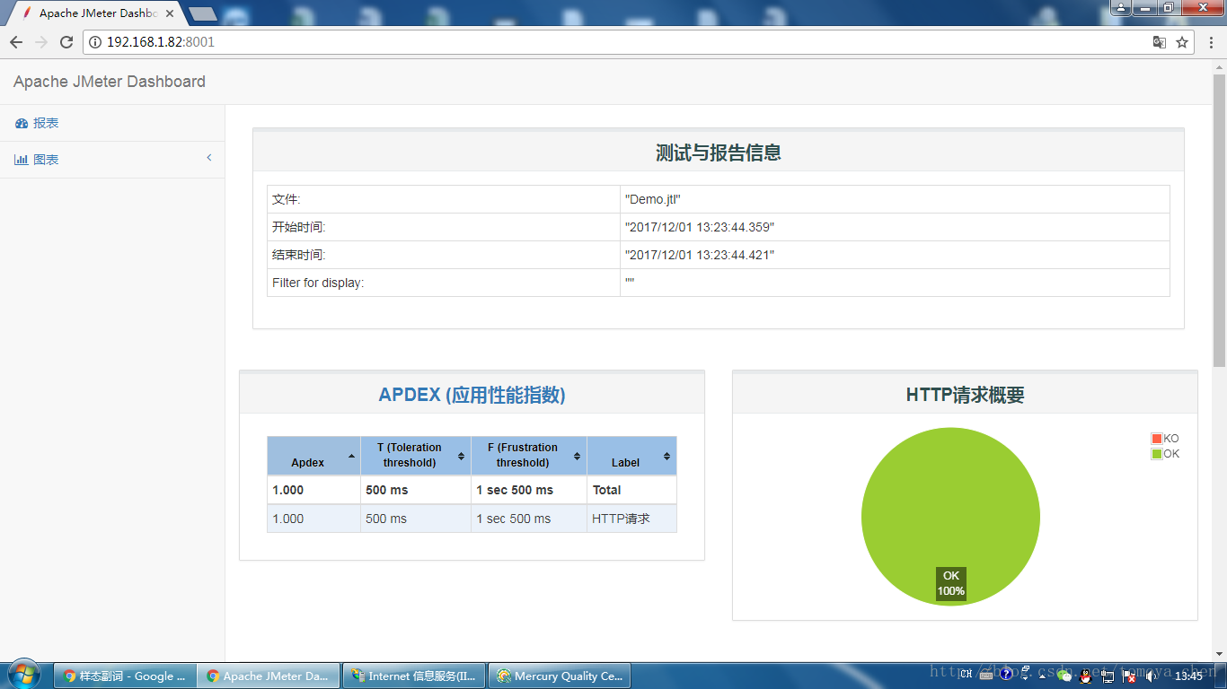Screen dimensions: 1227x689
Task: Click the "Filter for display:" row label
Action: point(318,283)
